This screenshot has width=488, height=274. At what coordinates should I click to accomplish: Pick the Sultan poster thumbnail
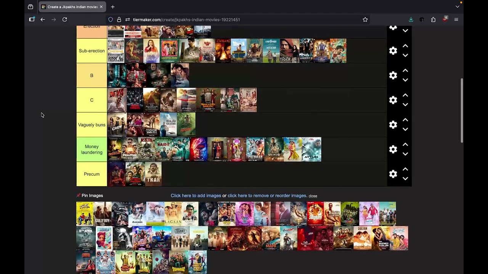point(362,238)
